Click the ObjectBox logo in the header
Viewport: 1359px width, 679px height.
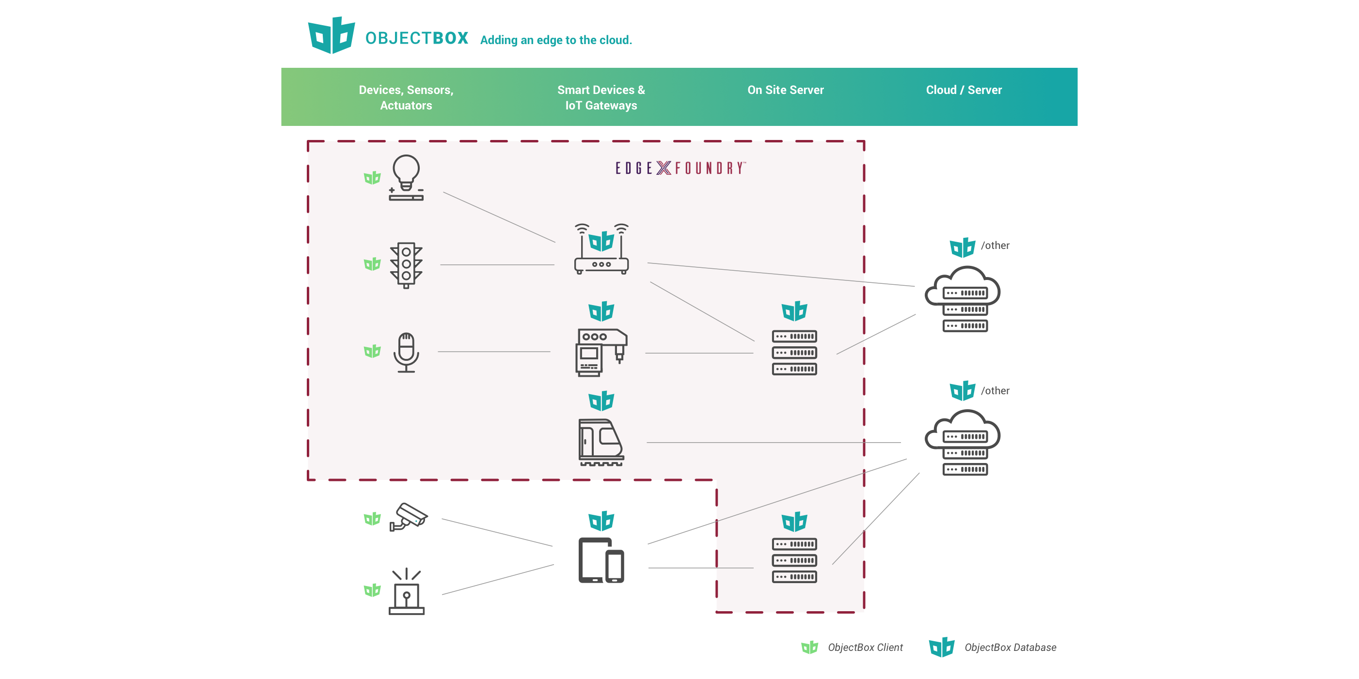tap(332, 35)
